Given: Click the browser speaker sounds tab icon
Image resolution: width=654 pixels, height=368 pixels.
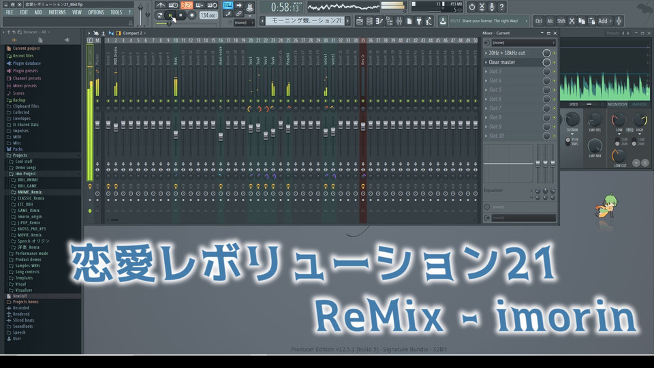Looking at the screenshot, I should (67, 40).
